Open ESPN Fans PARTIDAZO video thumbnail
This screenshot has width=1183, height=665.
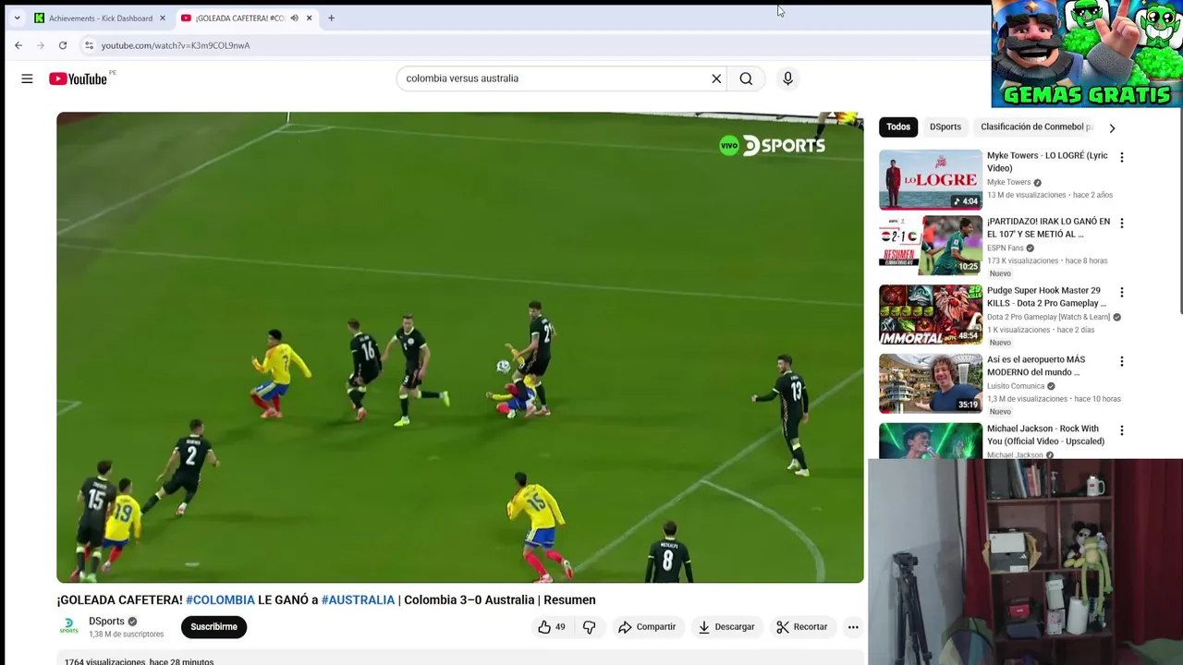[x=930, y=246]
